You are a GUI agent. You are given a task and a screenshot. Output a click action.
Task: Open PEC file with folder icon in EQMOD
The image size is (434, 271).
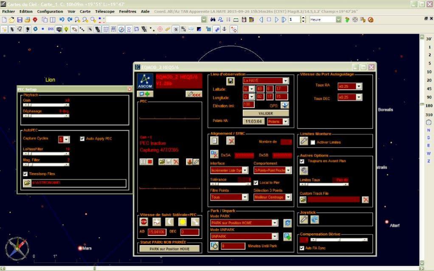[x=162, y=162]
